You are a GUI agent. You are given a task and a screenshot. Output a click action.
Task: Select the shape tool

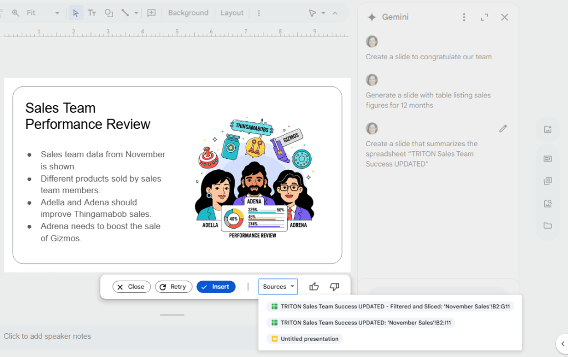pyautogui.click(x=108, y=12)
